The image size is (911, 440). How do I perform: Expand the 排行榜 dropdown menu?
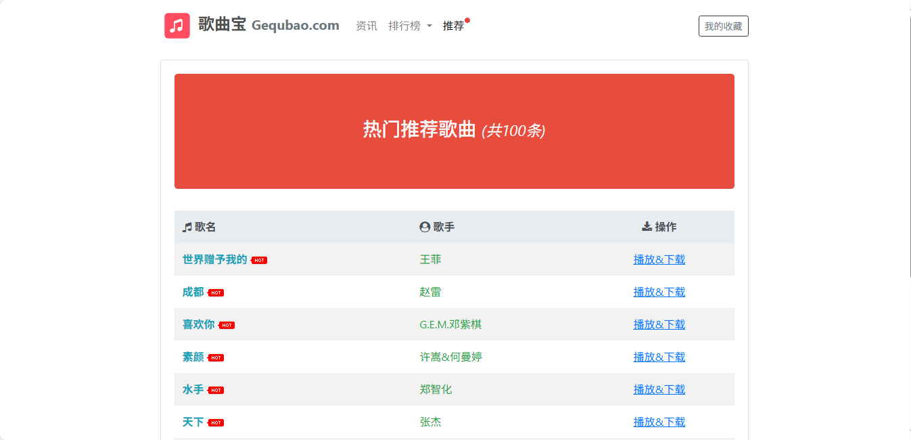(410, 26)
